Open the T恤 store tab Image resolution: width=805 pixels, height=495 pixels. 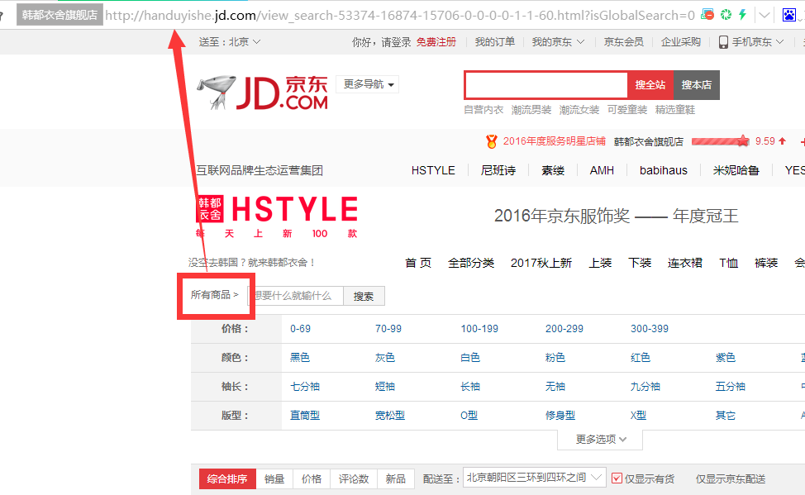[x=728, y=263]
